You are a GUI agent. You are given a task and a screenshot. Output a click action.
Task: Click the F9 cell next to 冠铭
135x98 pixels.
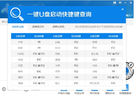point(113,72)
